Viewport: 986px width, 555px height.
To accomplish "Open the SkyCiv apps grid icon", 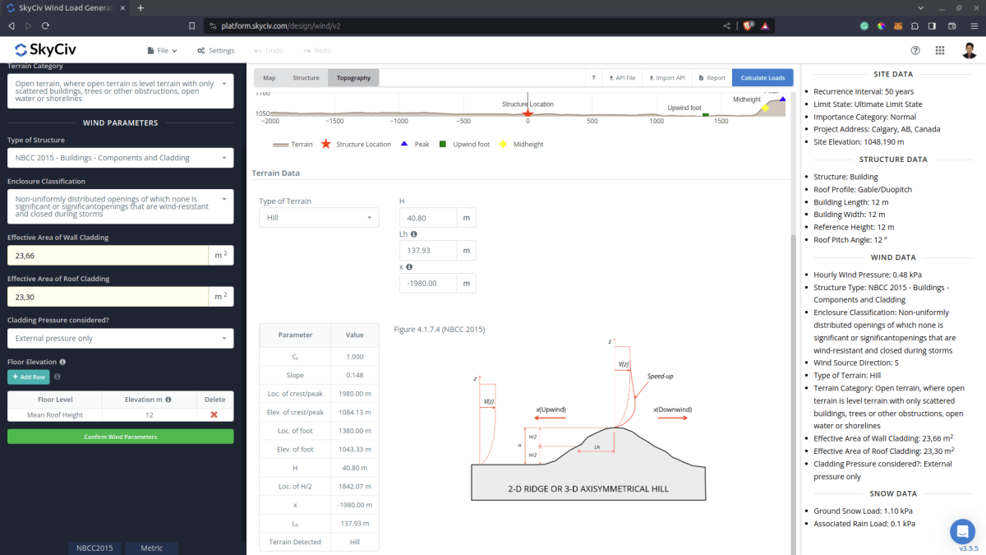I will (940, 50).
